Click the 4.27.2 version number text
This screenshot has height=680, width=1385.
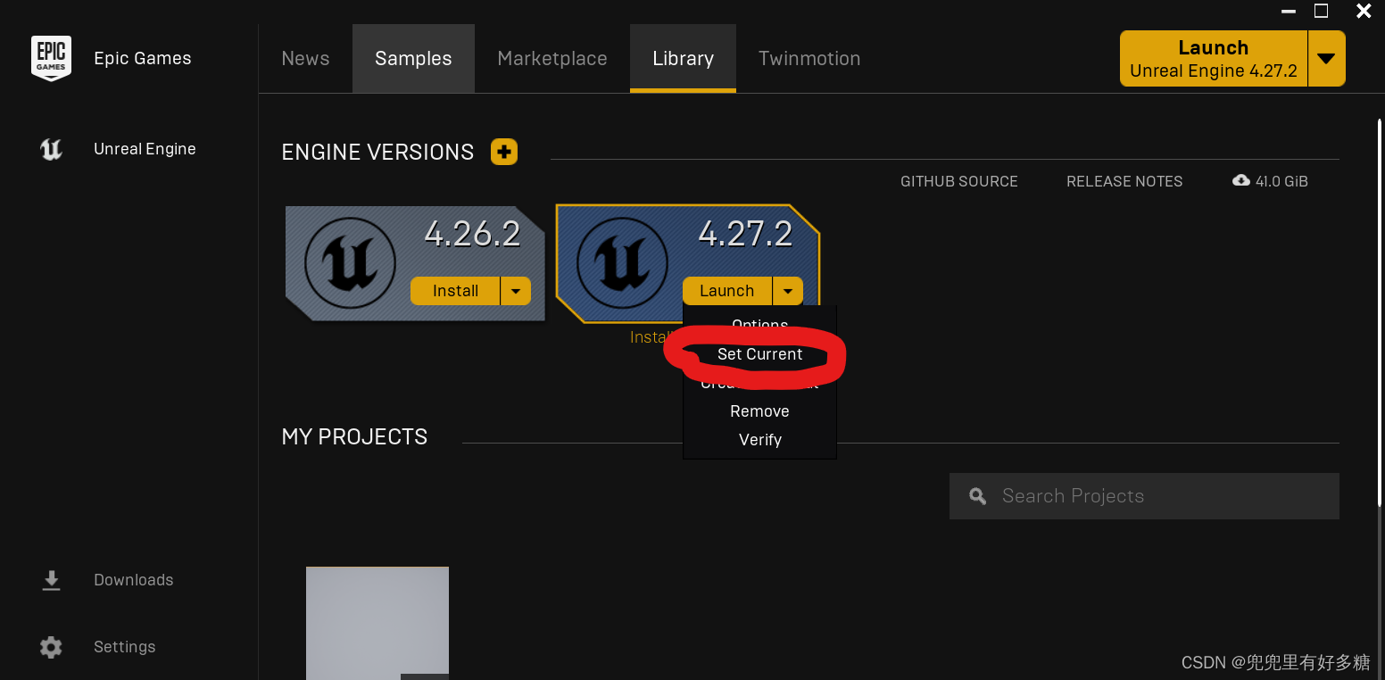pos(745,234)
